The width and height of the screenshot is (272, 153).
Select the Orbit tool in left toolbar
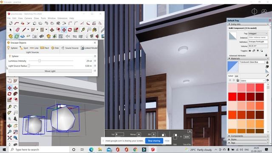9,125
